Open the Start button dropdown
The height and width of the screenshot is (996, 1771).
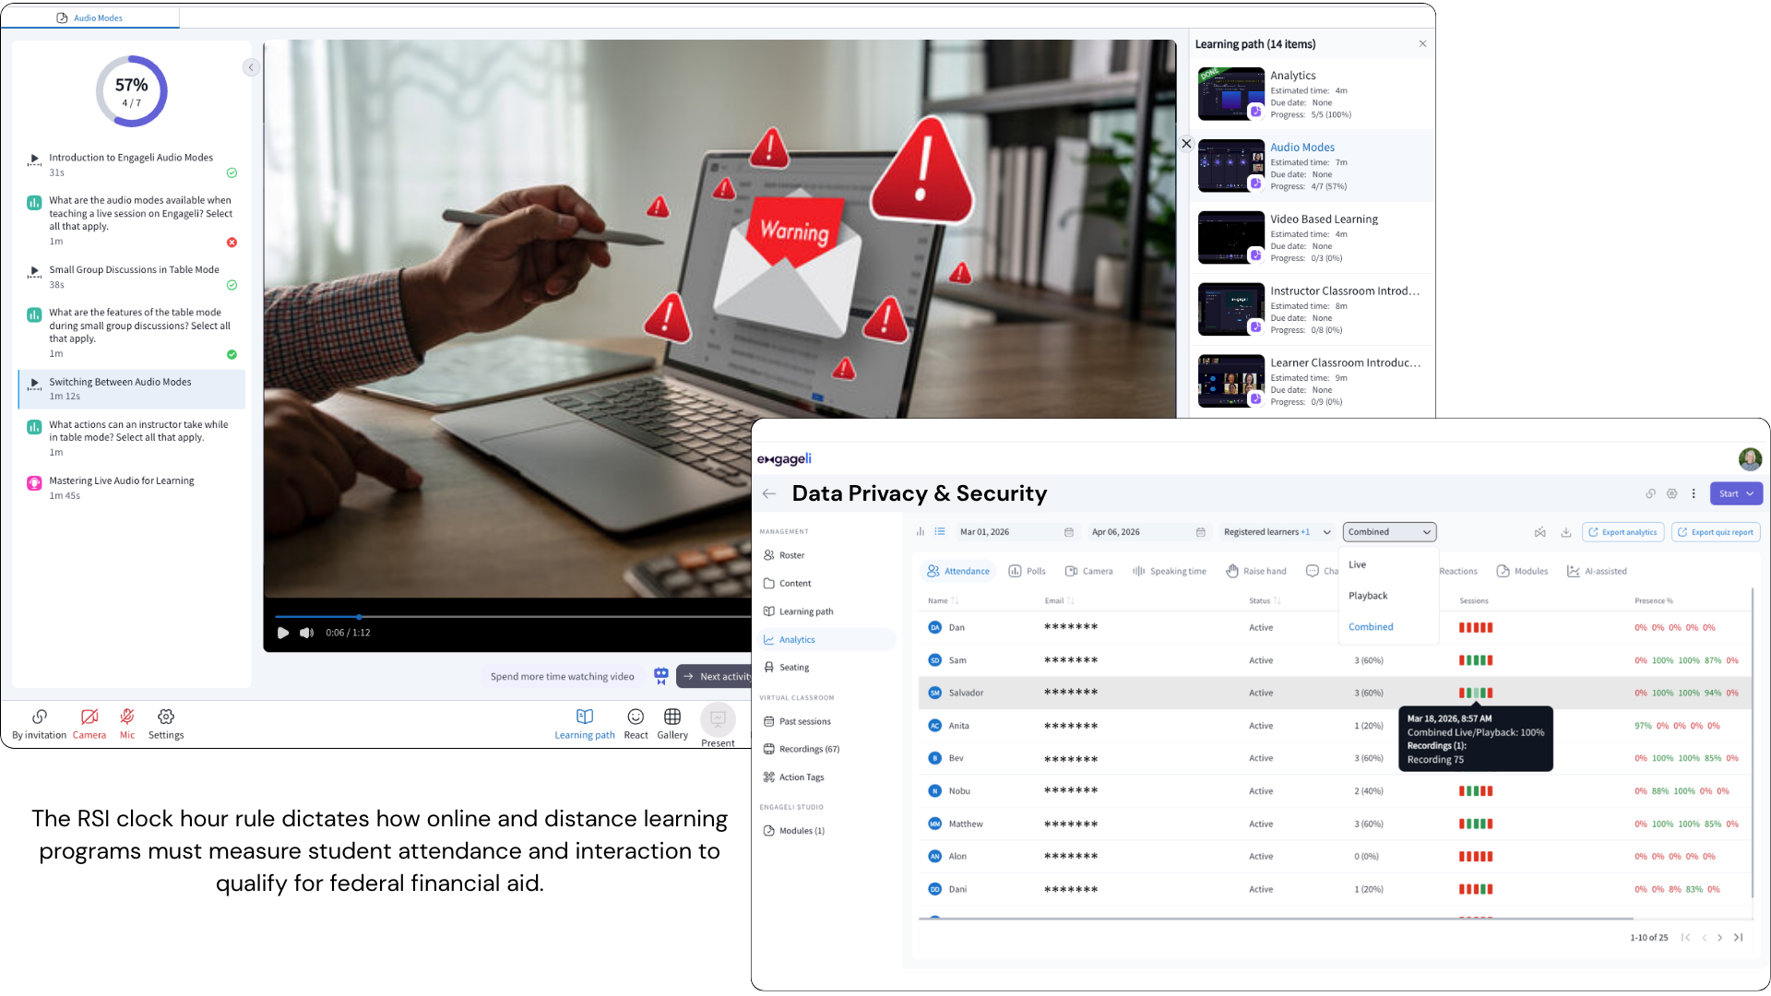point(1736,493)
